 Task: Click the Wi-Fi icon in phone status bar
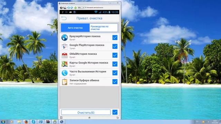(x=96, y=12)
